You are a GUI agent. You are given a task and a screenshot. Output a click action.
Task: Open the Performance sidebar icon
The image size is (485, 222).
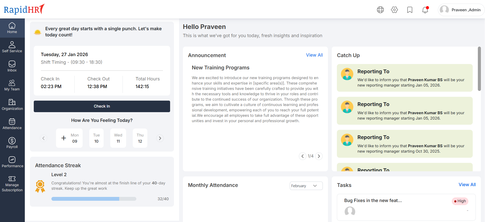(x=12, y=162)
